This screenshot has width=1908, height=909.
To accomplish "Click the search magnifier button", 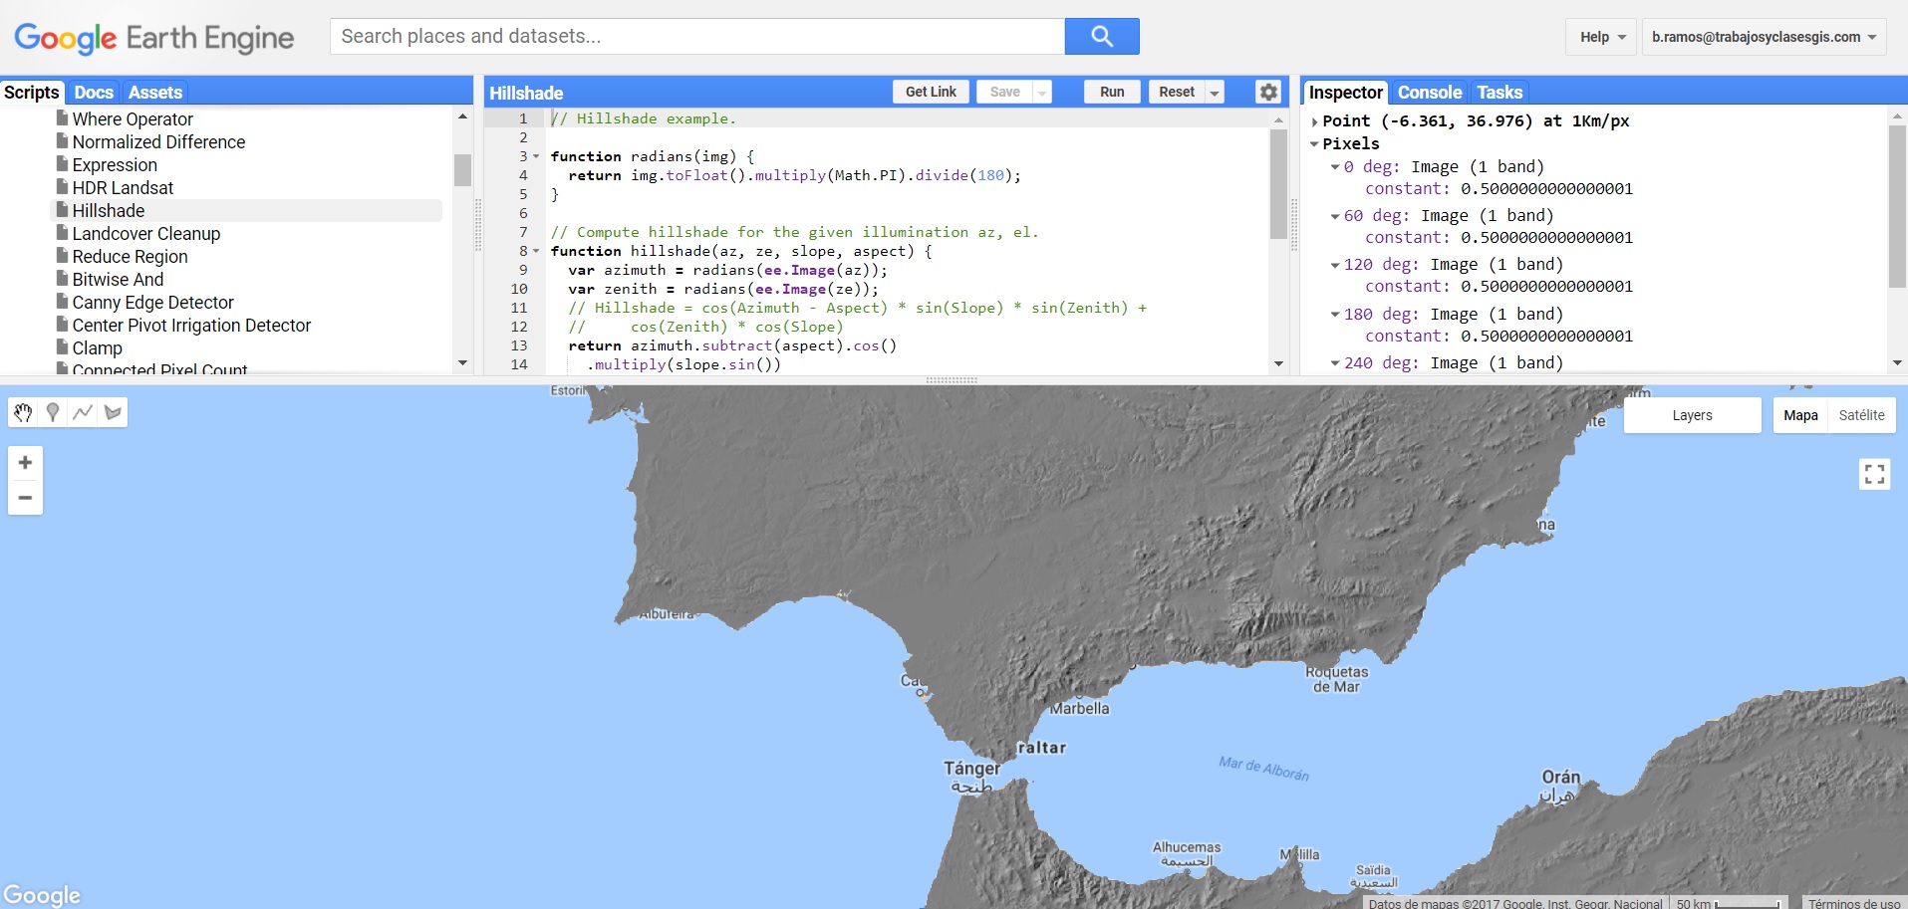I will [x=1101, y=36].
